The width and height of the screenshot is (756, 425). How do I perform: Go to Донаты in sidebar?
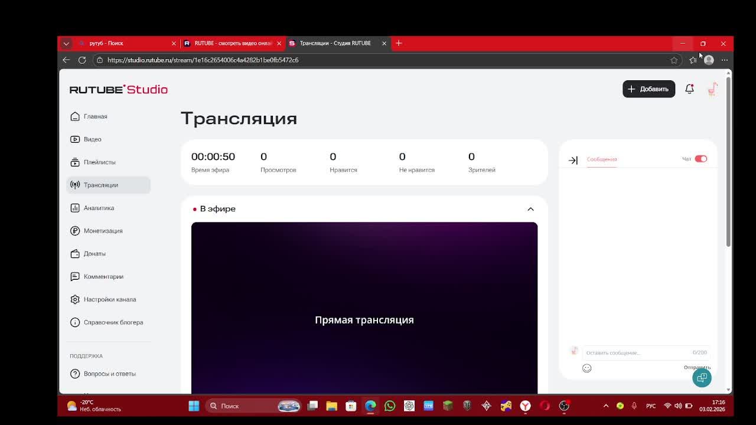(x=94, y=254)
